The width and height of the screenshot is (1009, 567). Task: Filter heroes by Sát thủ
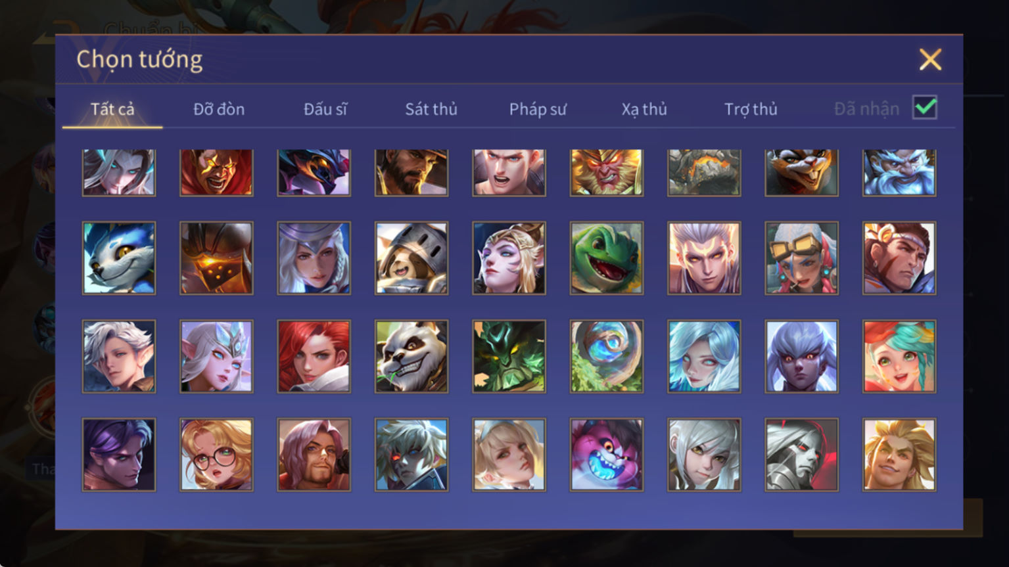tap(431, 109)
